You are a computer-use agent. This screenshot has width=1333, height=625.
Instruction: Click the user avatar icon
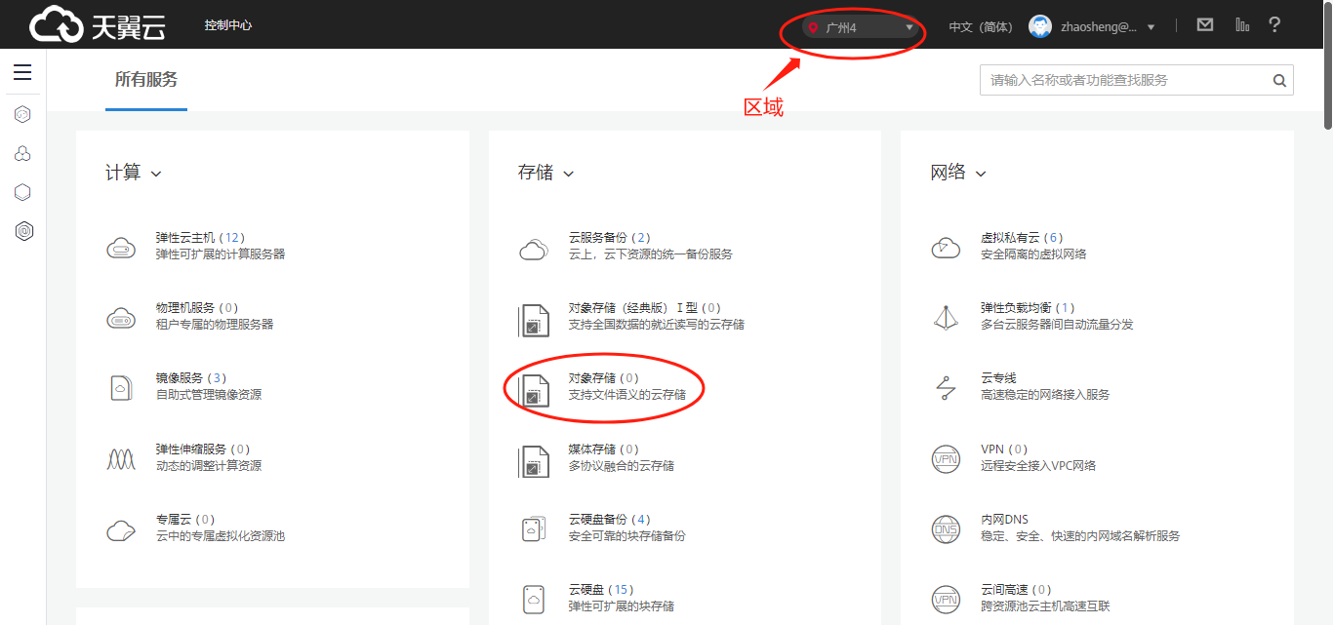1040,26
